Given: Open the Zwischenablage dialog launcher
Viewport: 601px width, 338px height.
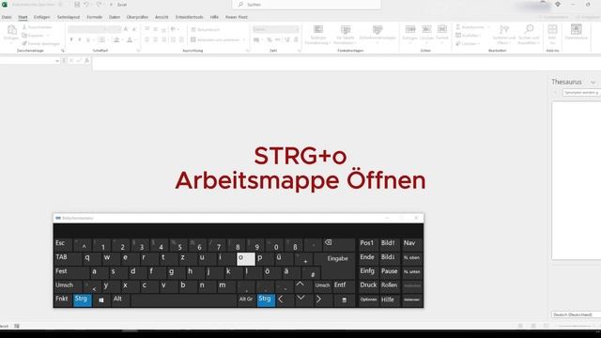Looking at the screenshot, I should pyautogui.click(x=63, y=51).
